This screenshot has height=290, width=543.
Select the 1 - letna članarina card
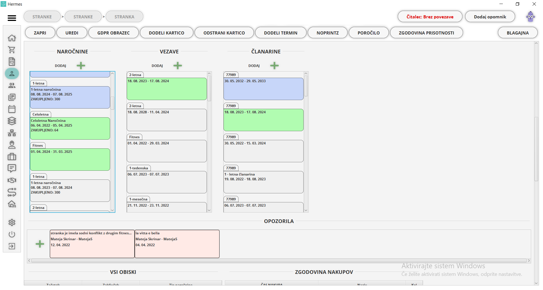tap(263, 182)
